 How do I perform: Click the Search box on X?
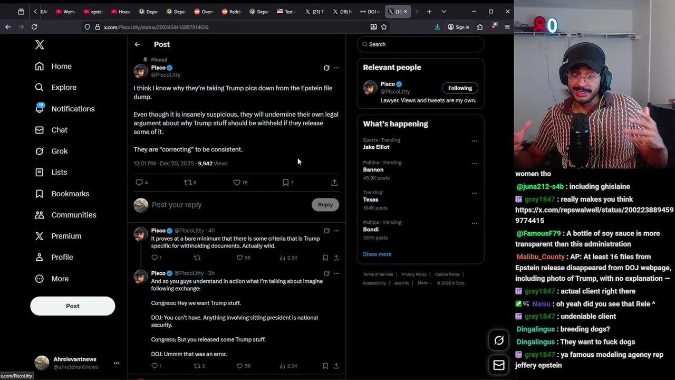point(420,44)
